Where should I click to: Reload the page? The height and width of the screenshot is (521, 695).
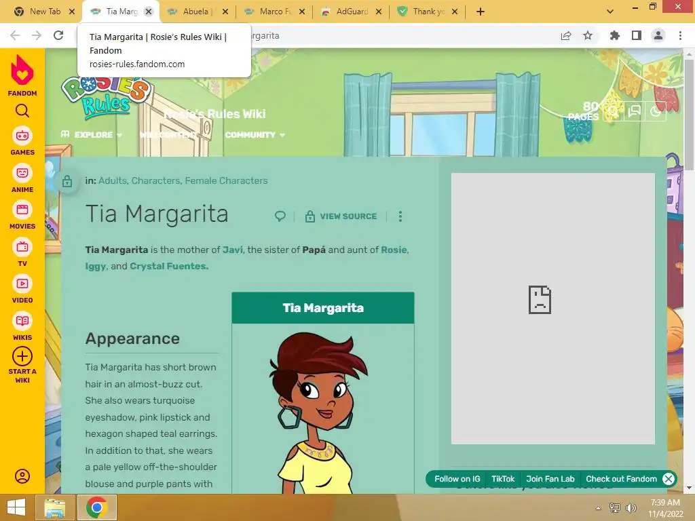coord(58,35)
